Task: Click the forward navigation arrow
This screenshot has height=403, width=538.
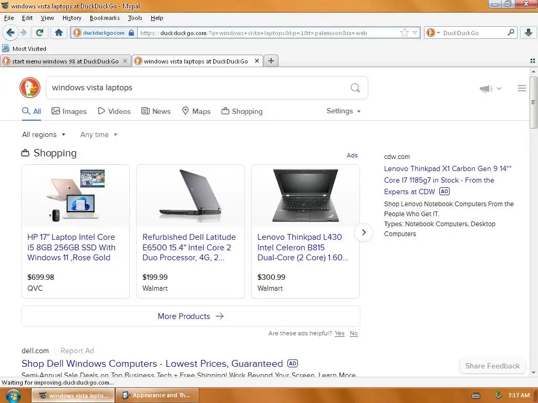Action: click(x=23, y=33)
